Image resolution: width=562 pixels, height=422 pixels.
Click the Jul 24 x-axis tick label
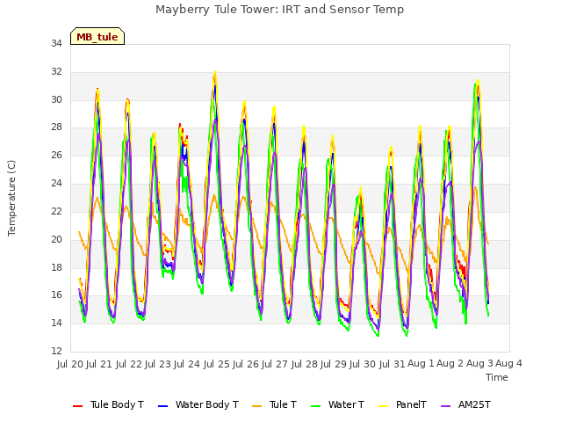(187, 364)
